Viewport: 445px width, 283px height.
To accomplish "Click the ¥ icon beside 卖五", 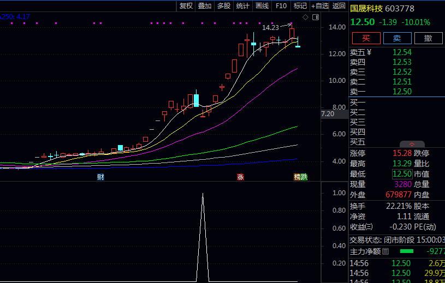I will click(369, 52).
